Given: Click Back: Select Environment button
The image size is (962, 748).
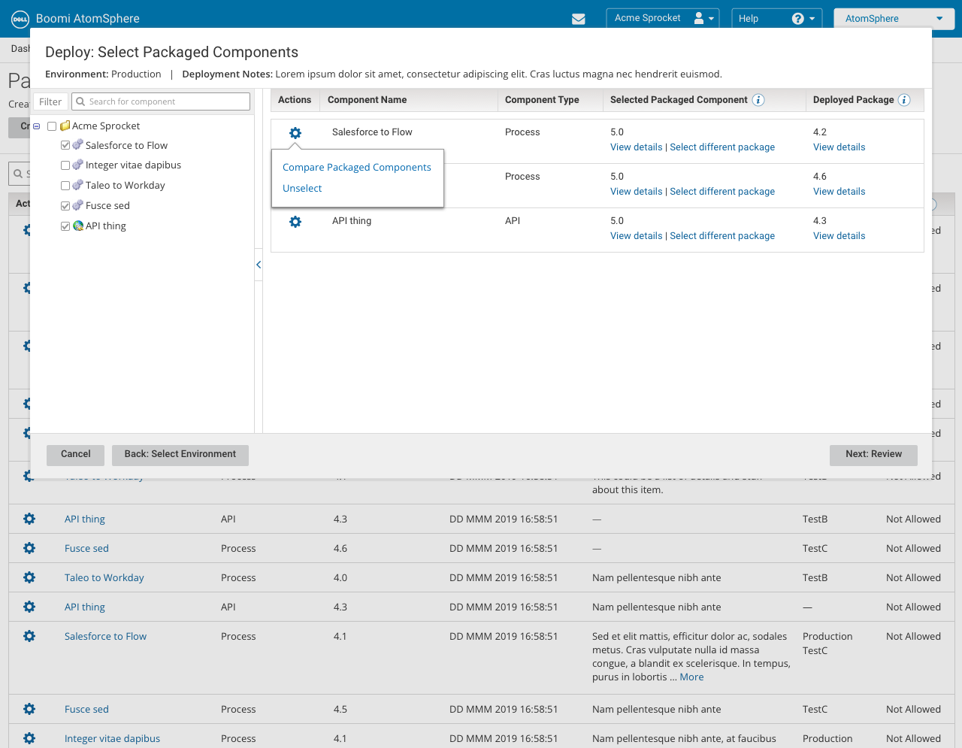Looking at the screenshot, I should click(x=180, y=455).
